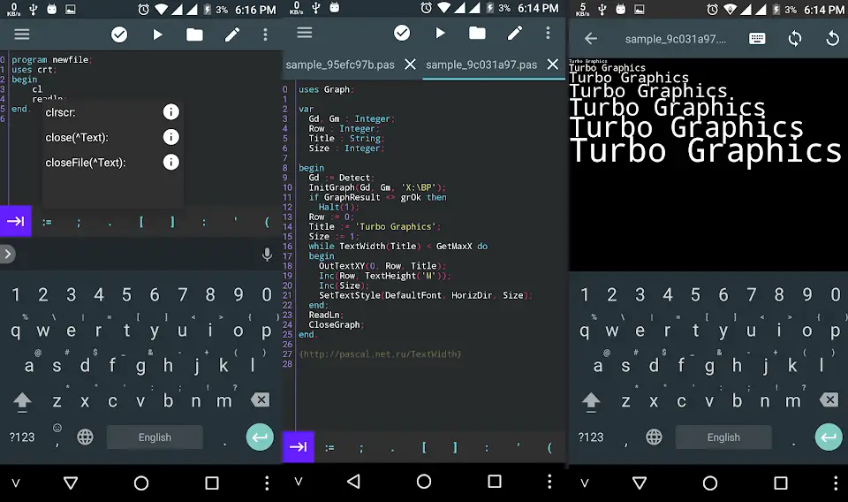Image resolution: width=848 pixels, height=502 pixels.
Task: Hide keyboard with down chevron in right screen
Action: [585, 483]
